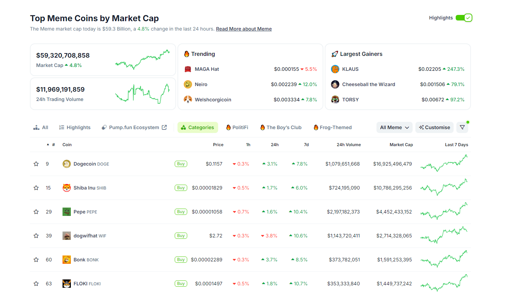Buy Bonk with its Buy button
Image resolution: width=505 pixels, height=294 pixels.
tap(181, 260)
